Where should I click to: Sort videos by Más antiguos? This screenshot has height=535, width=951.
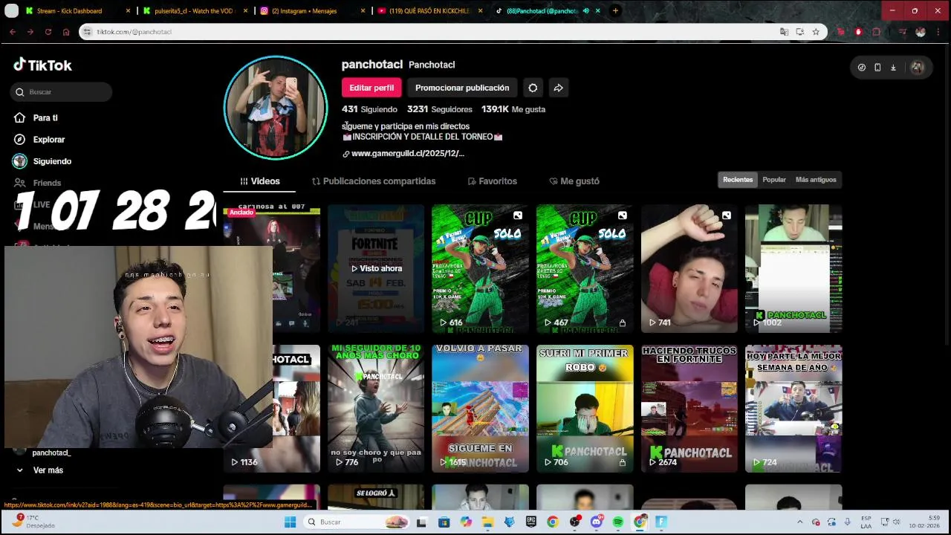click(816, 180)
